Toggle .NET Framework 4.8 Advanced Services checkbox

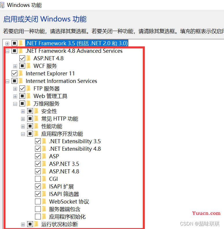pos(14,51)
